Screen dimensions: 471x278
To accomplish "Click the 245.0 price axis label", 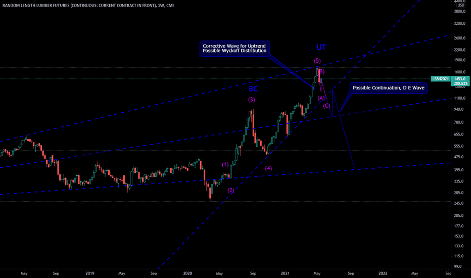I will [459, 204].
